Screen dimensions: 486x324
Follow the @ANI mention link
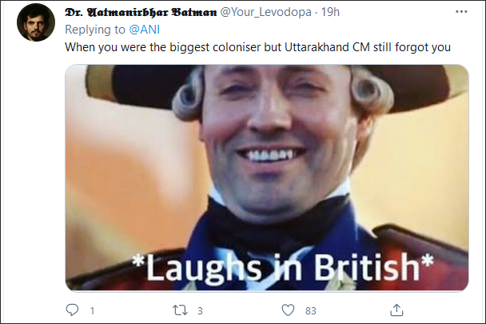tap(145, 30)
